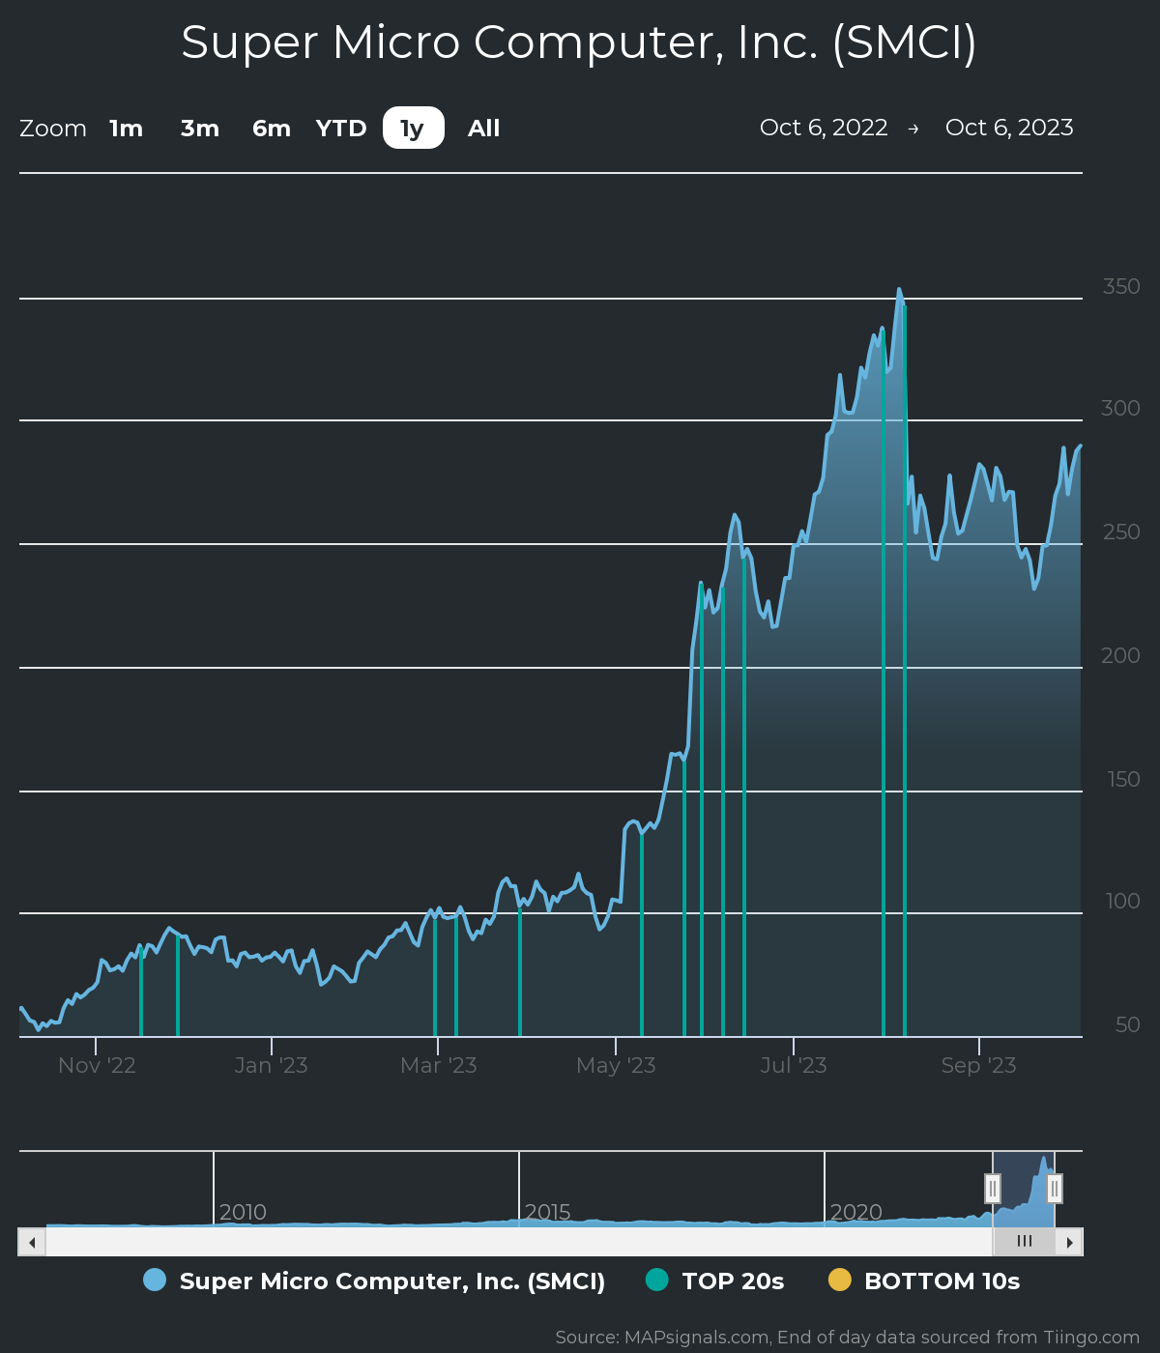Click the 100 price axis label
This screenshot has height=1353, width=1160.
[x=1123, y=901]
